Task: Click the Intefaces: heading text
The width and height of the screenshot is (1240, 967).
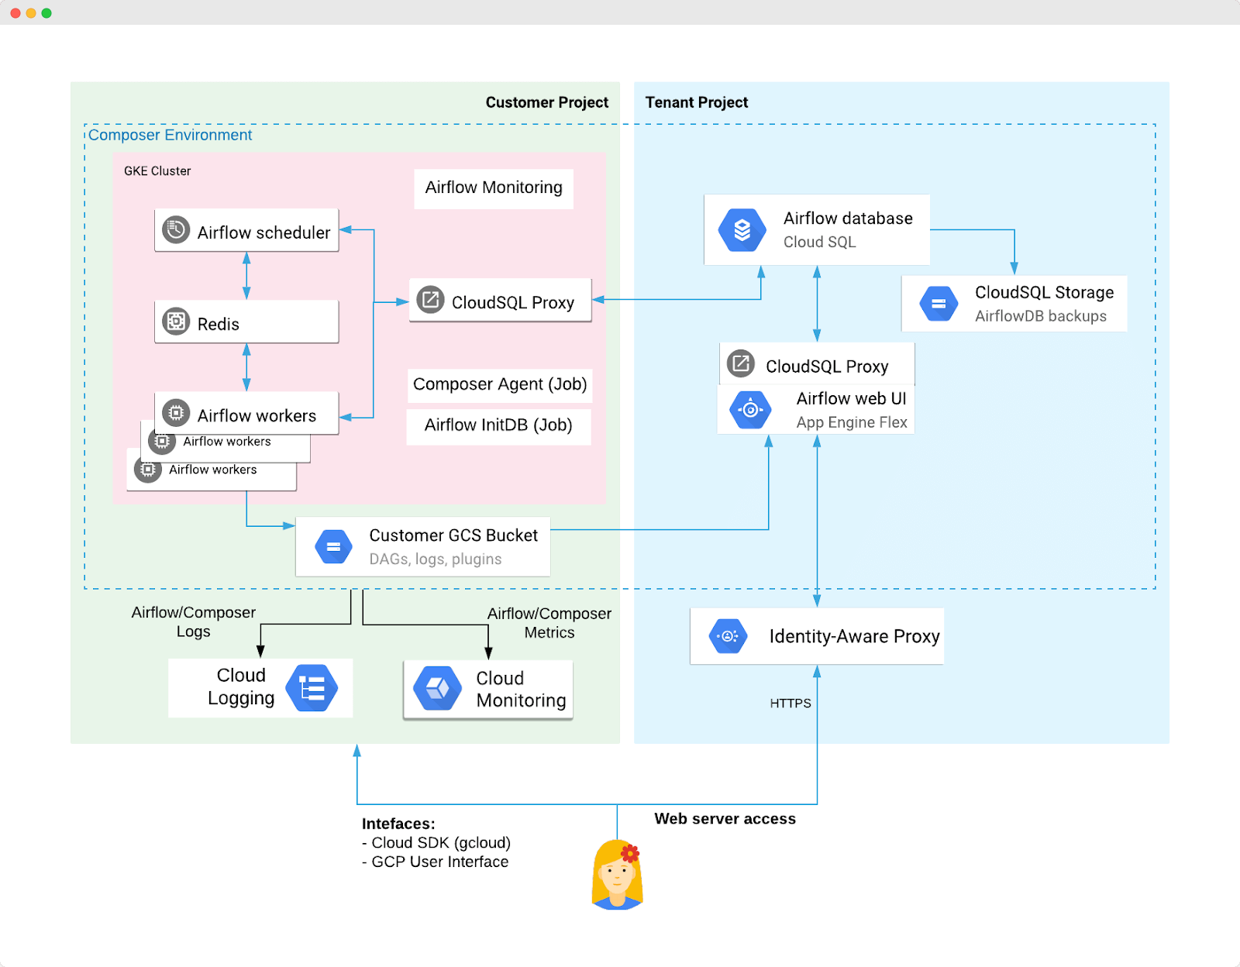Action: pyautogui.click(x=398, y=824)
